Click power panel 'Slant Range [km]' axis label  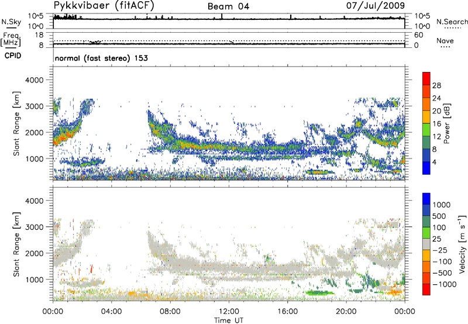point(16,123)
